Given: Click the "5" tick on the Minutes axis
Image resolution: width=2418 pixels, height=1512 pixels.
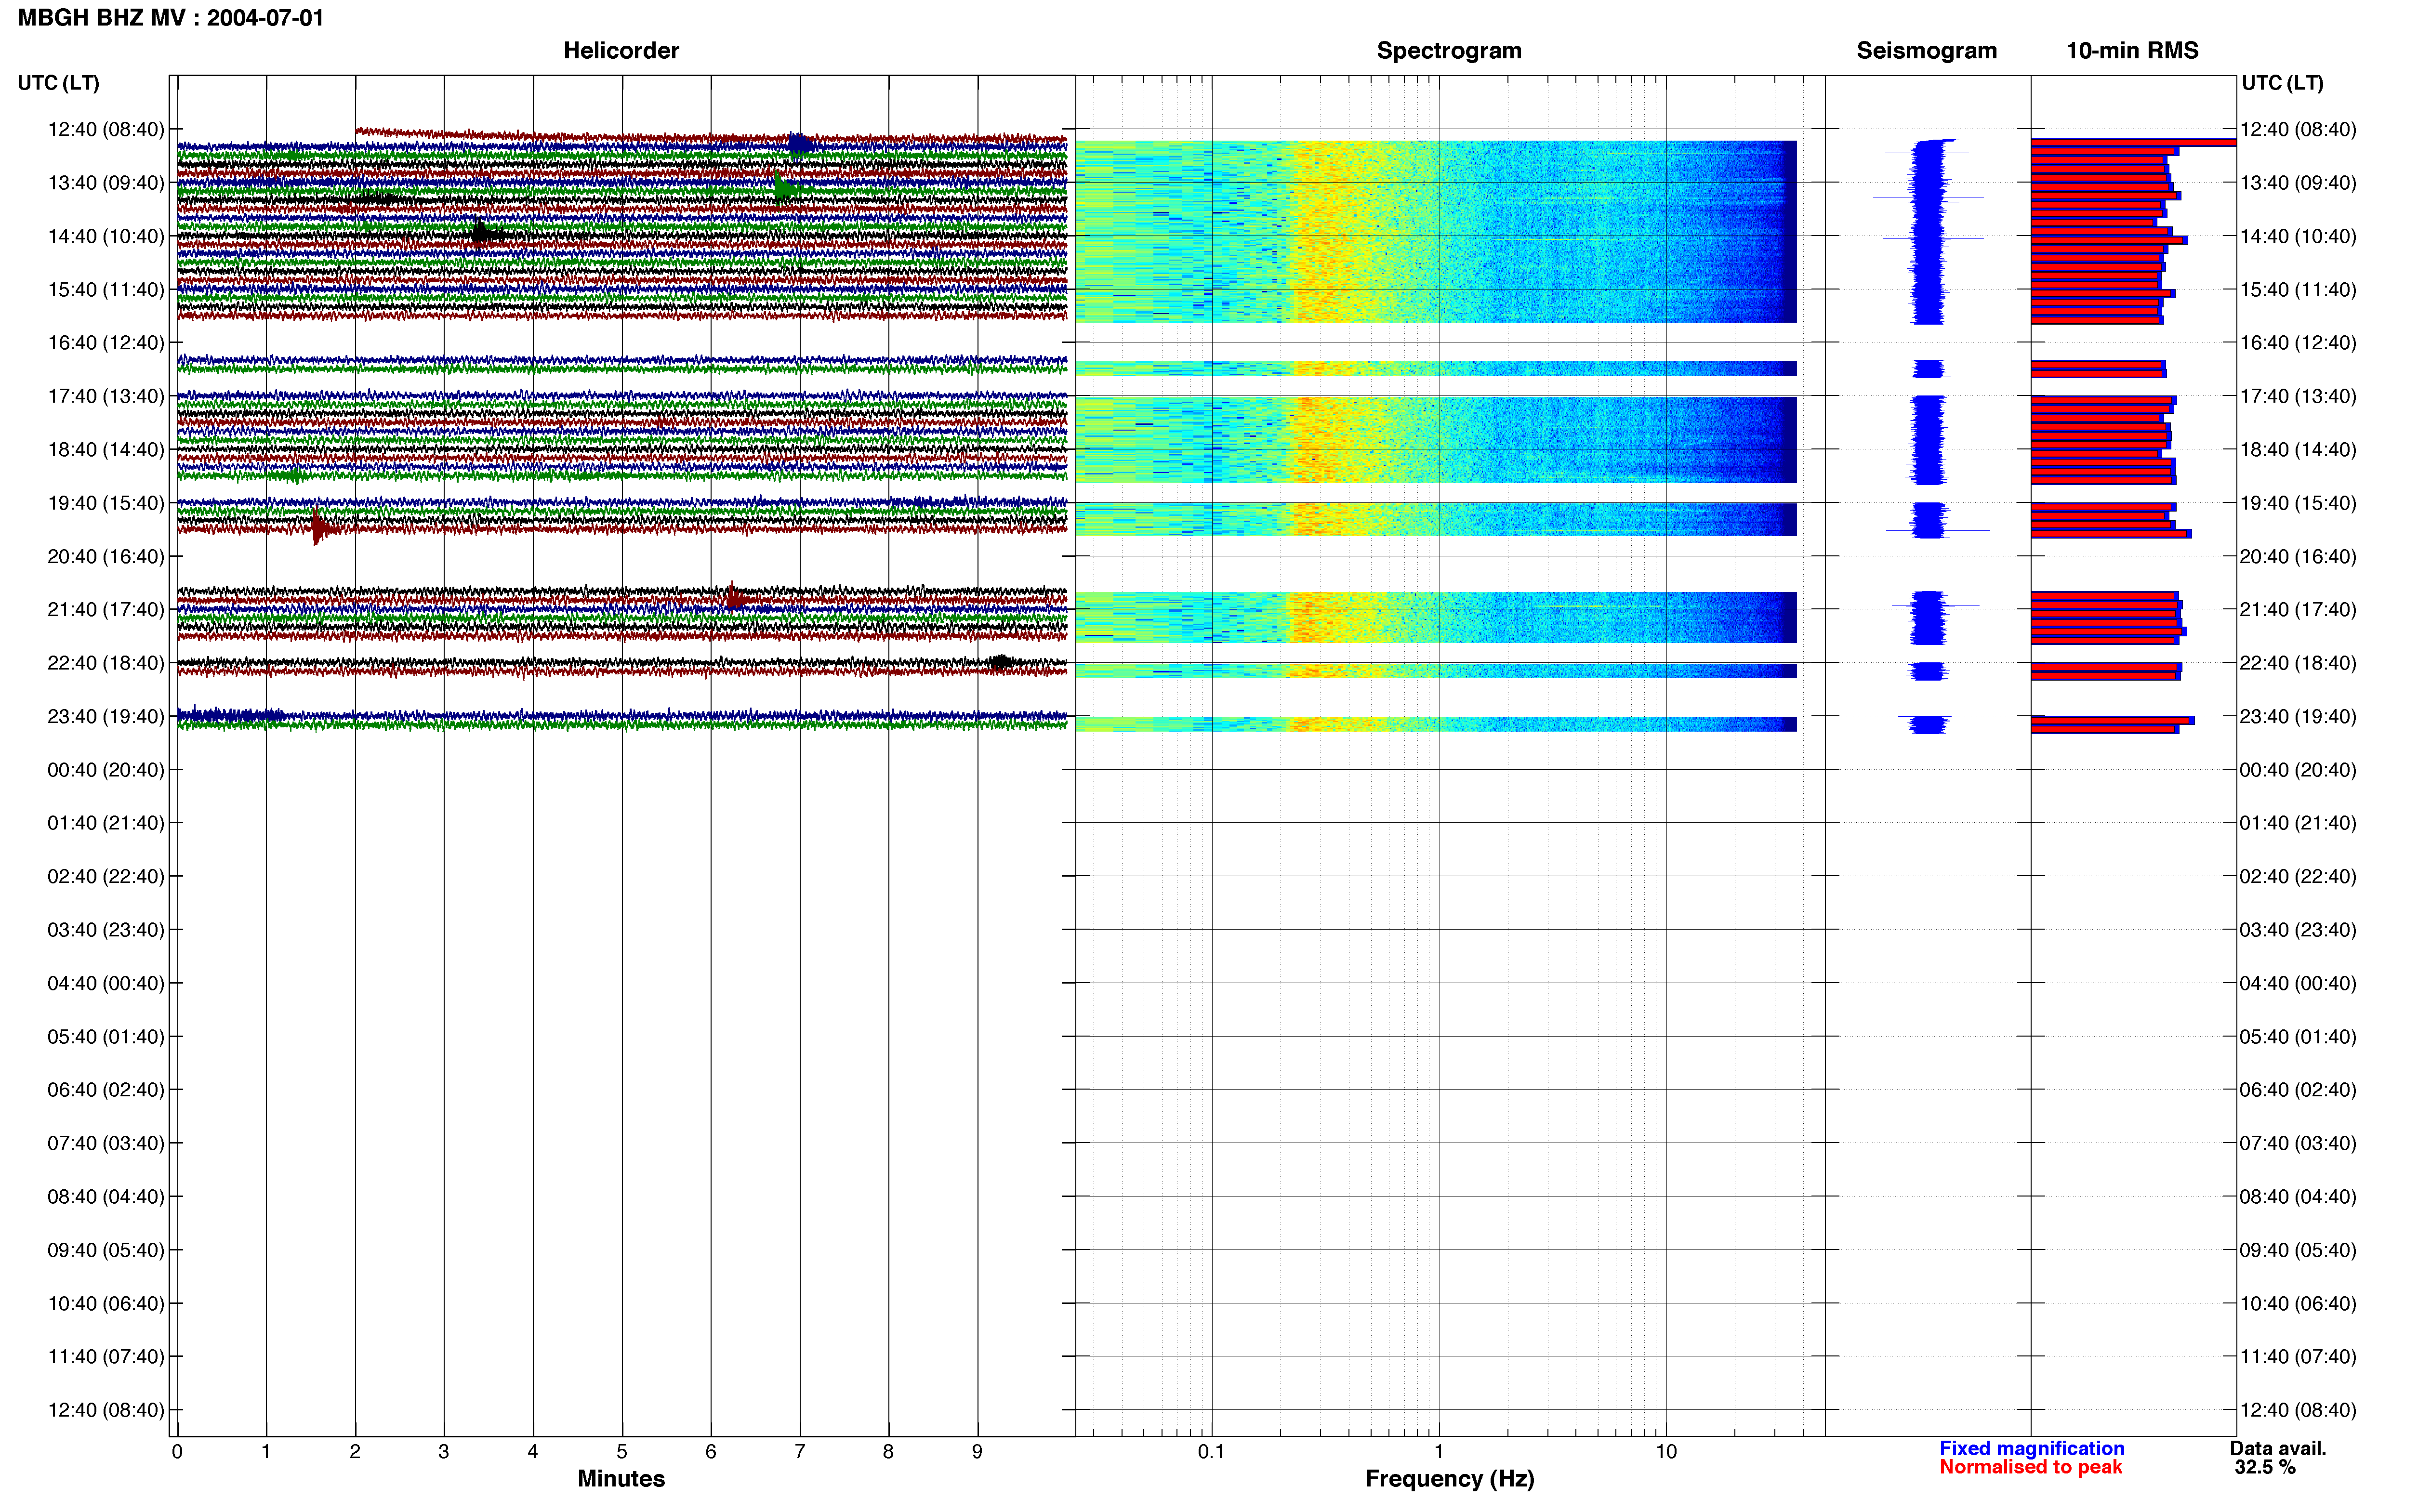Looking at the screenshot, I should coord(622,1451).
